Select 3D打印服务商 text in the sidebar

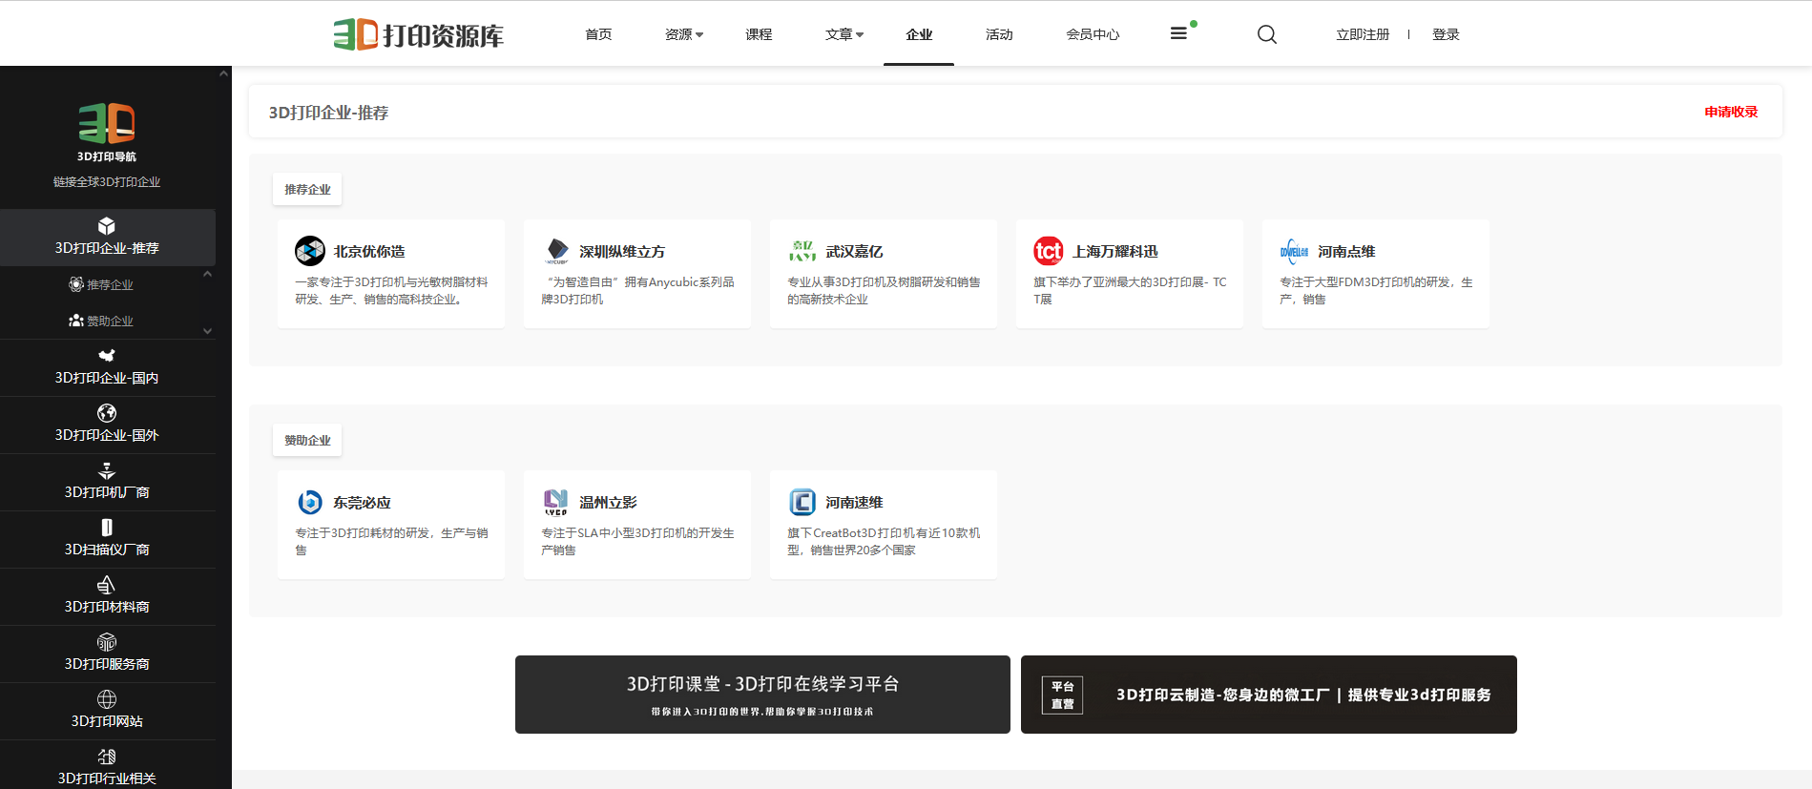(107, 664)
